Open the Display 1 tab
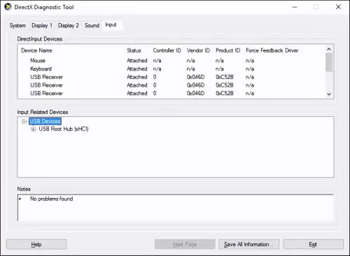 tap(42, 25)
